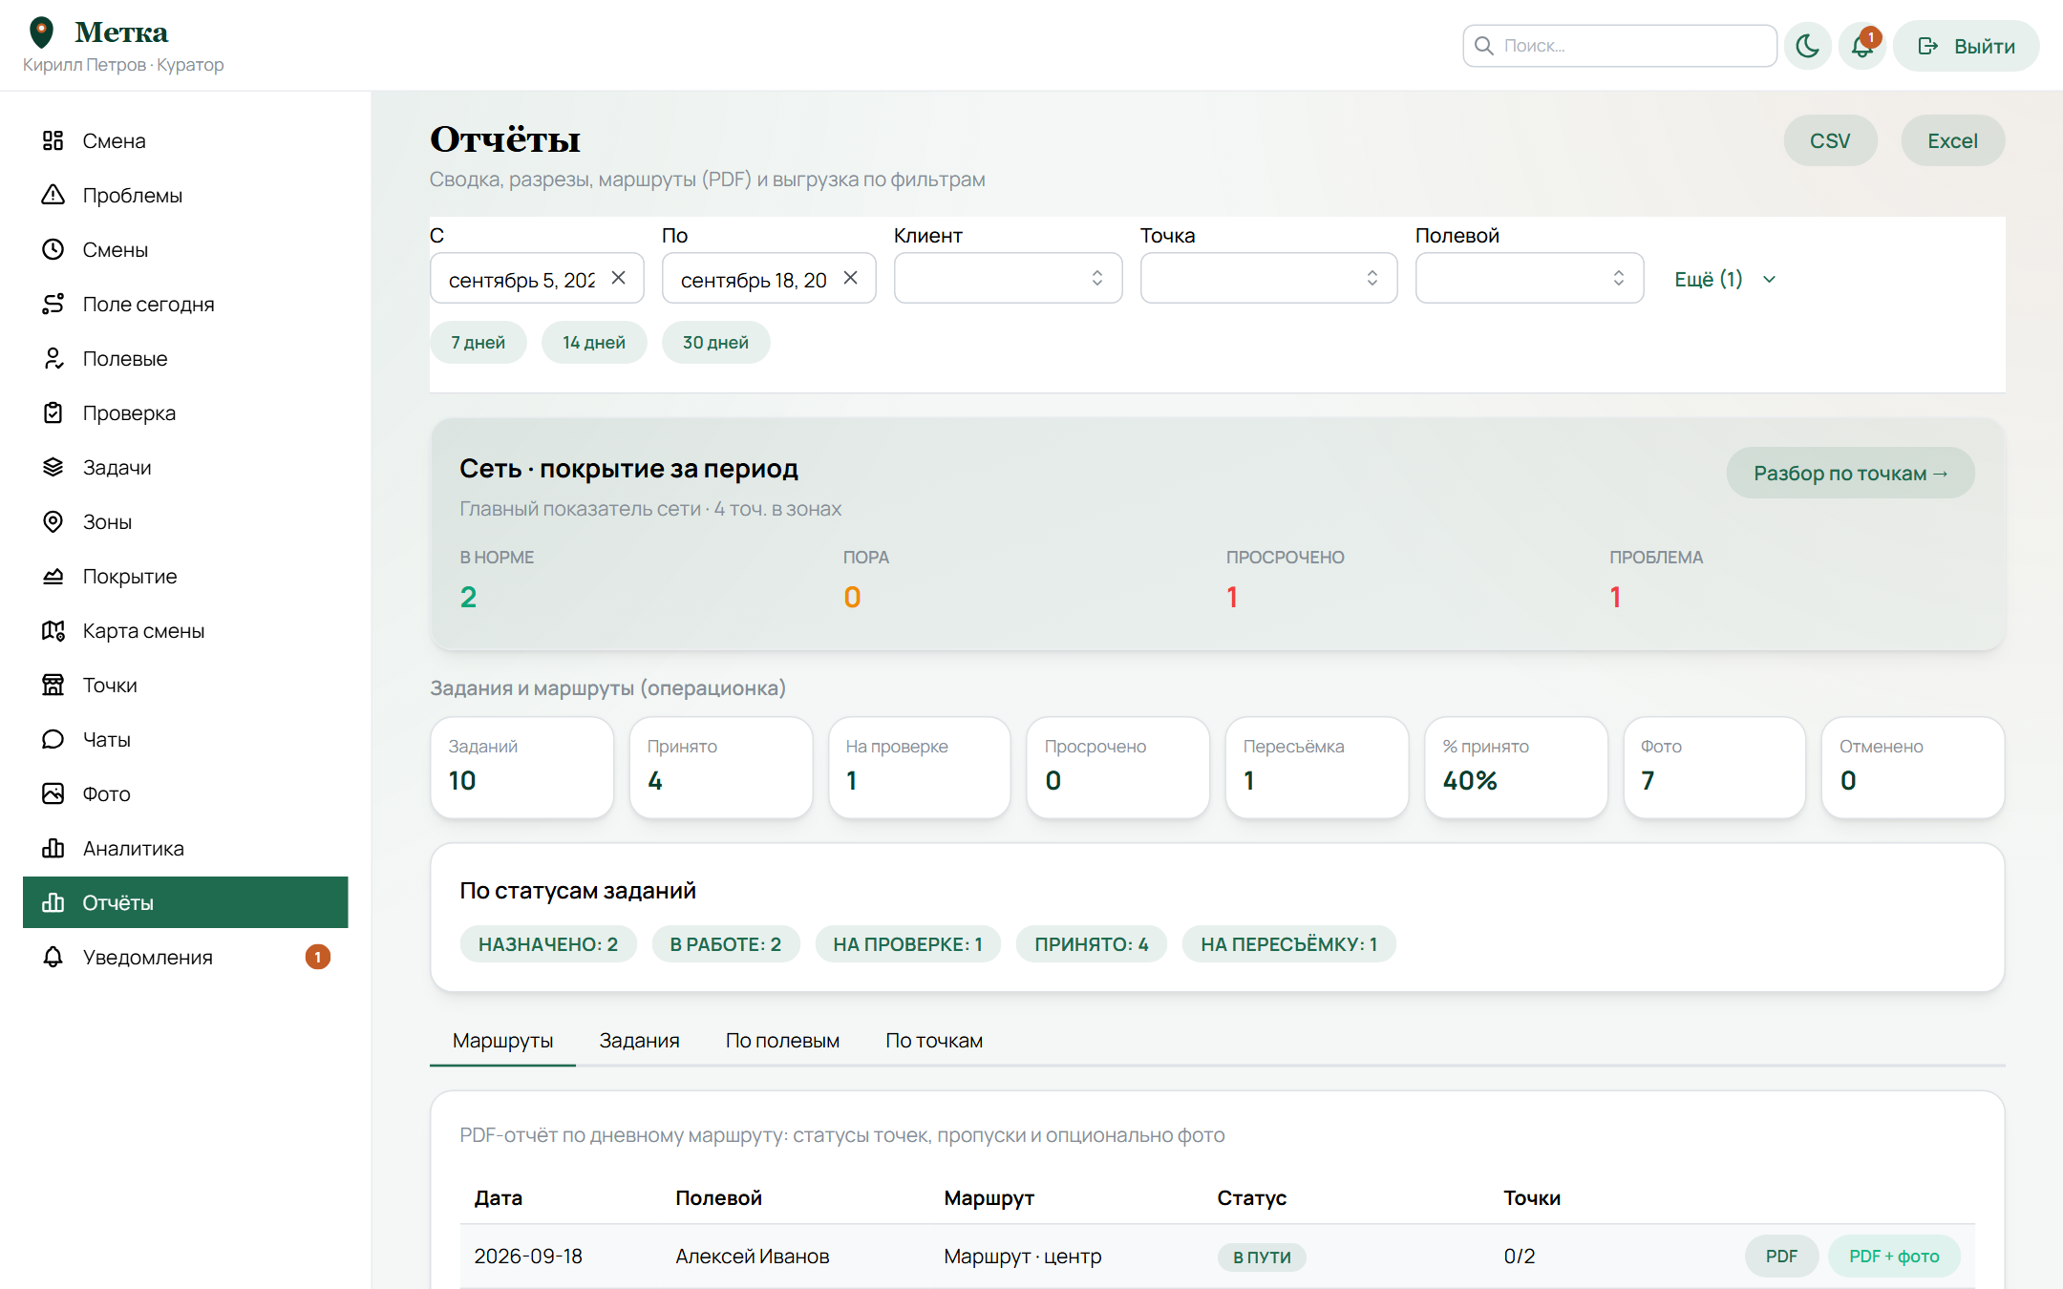The height and width of the screenshot is (1289, 2063).
Task: Open Задачи layers item
Action: tap(185, 468)
